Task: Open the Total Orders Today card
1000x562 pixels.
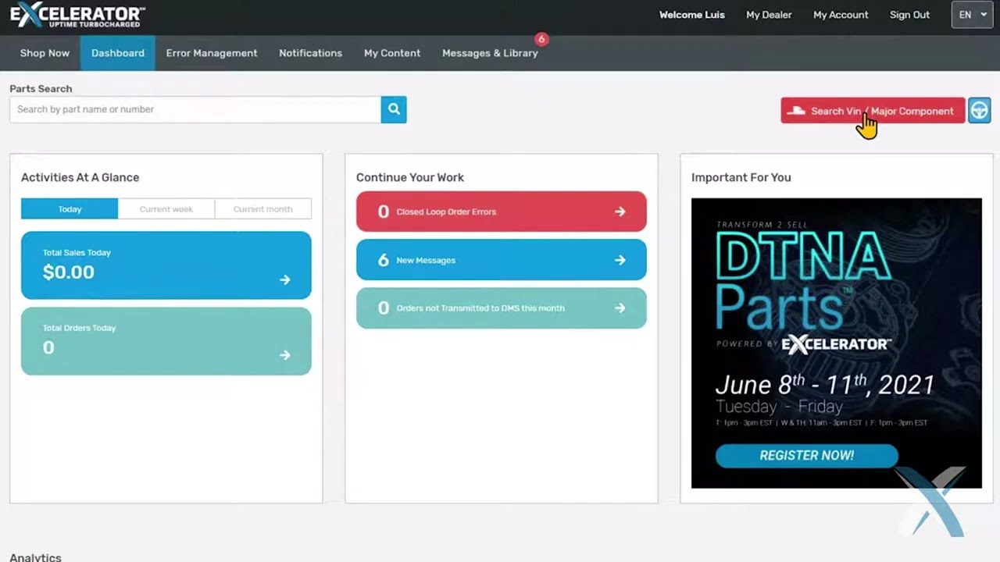Action: [166, 341]
